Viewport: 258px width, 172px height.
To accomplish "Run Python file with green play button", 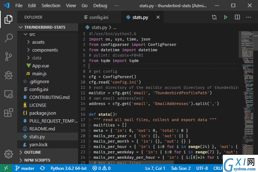I will (226, 17).
